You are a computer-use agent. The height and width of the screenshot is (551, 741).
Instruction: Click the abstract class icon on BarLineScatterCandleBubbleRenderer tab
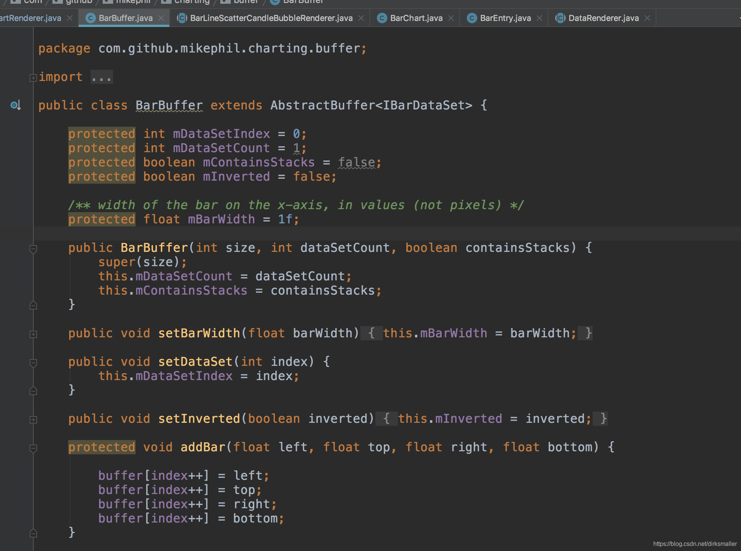coord(182,18)
